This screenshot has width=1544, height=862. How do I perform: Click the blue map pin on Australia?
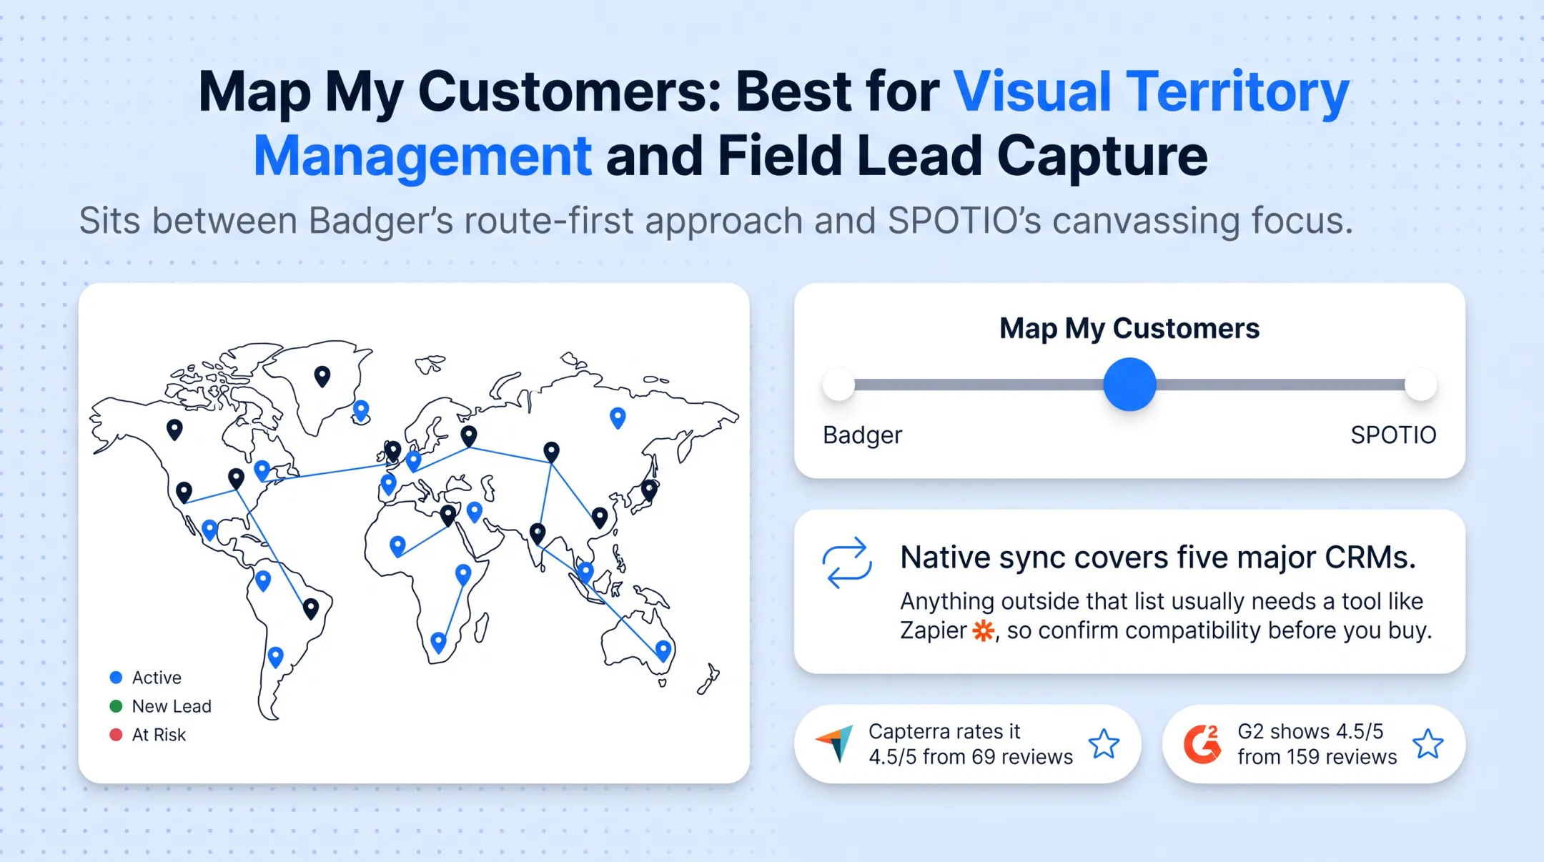663,650
